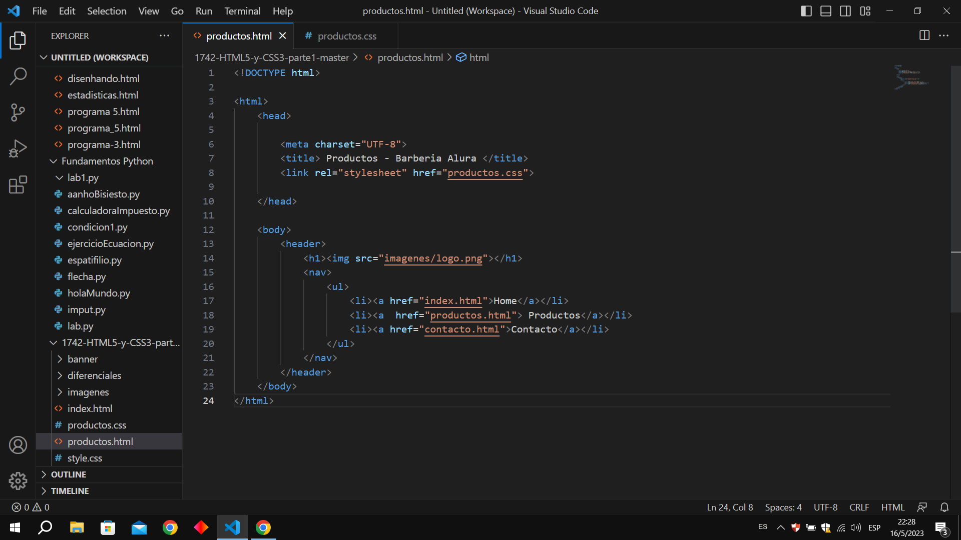Click the editor vertical scrollbar
Screen dimensions: 961x540
(x=955, y=189)
